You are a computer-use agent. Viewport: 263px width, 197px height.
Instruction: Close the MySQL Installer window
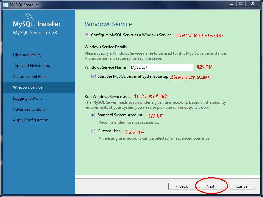(x=253, y=4)
